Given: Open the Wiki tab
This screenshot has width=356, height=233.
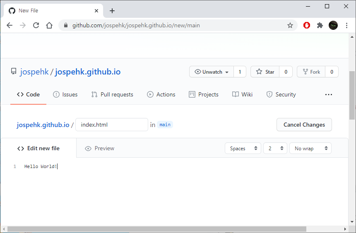Looking at the screenshot, I should coord(243,94).
